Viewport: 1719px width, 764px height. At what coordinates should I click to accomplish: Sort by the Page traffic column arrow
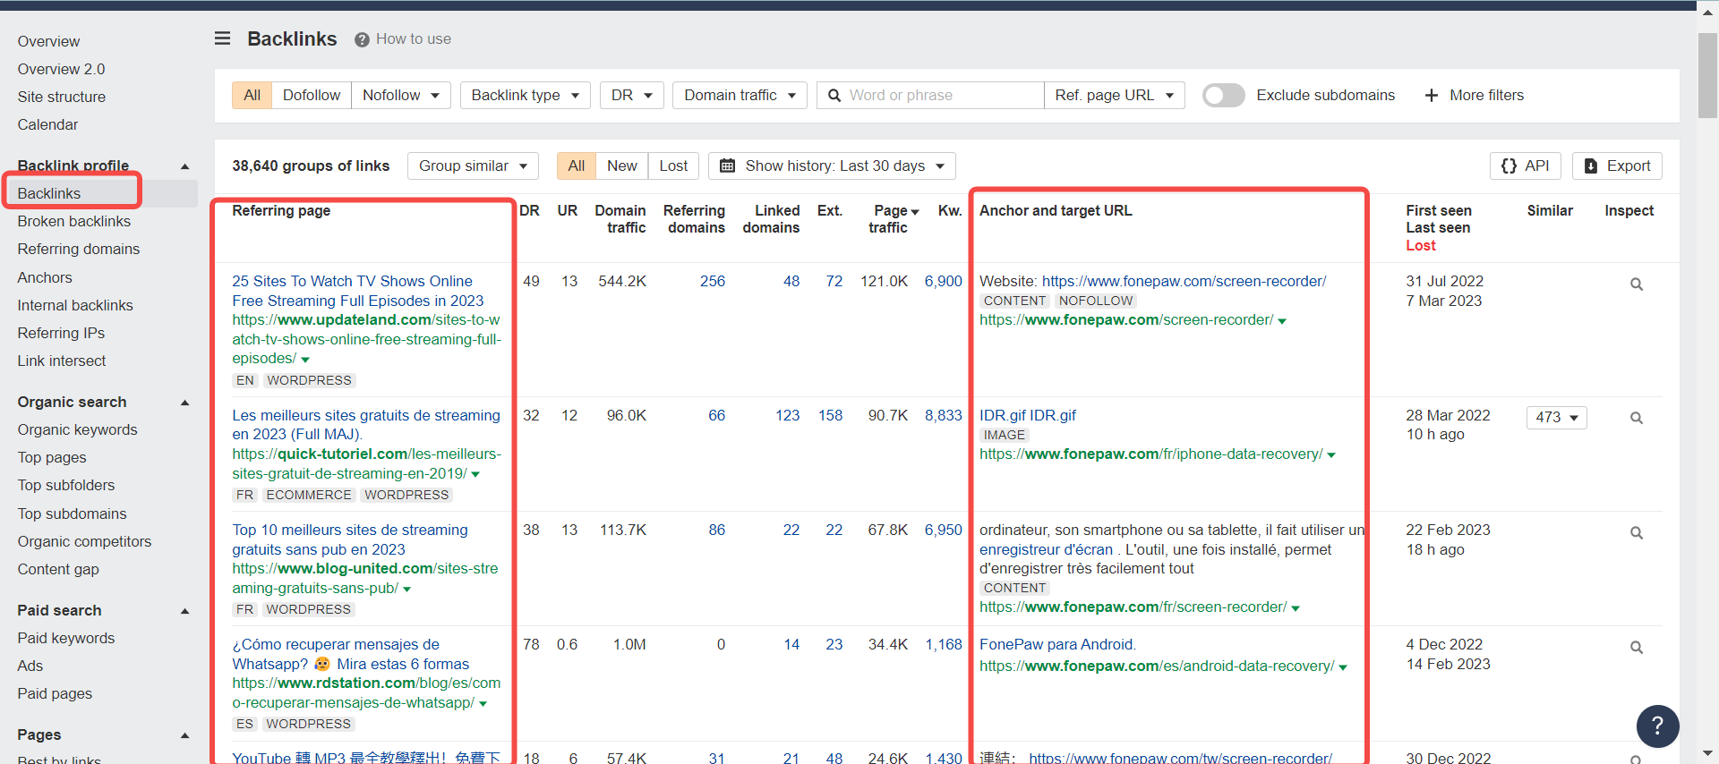(914, 212)
